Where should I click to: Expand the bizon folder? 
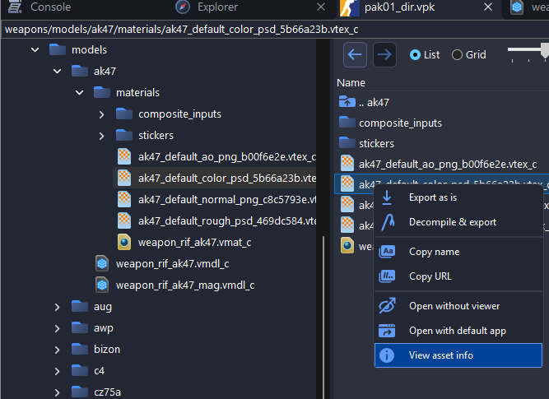tap(57, 350)
